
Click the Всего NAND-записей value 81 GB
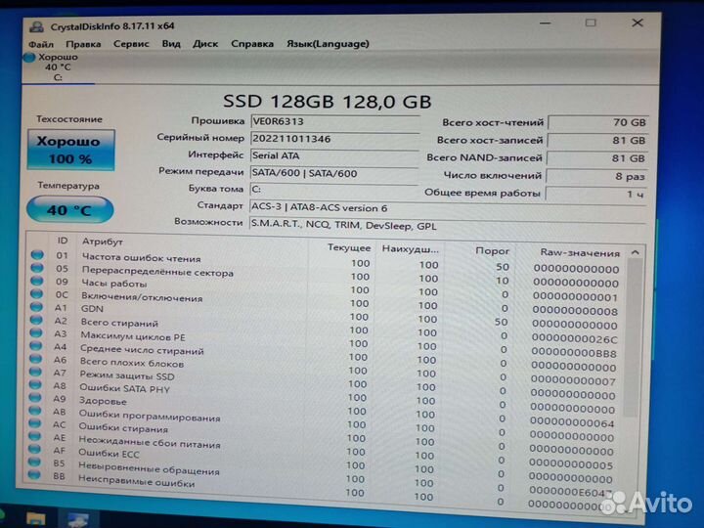point(597,158)
